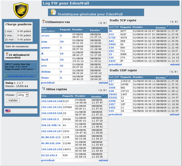Screen dimensions: 182x166
Task: Open the ulog dropdown next to Utiliser
Action: point(23,95)
